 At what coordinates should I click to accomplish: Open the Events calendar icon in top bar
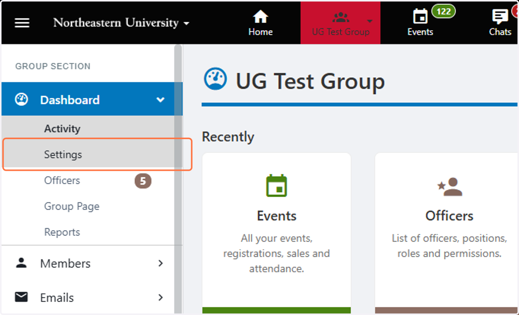click(420, 17)
